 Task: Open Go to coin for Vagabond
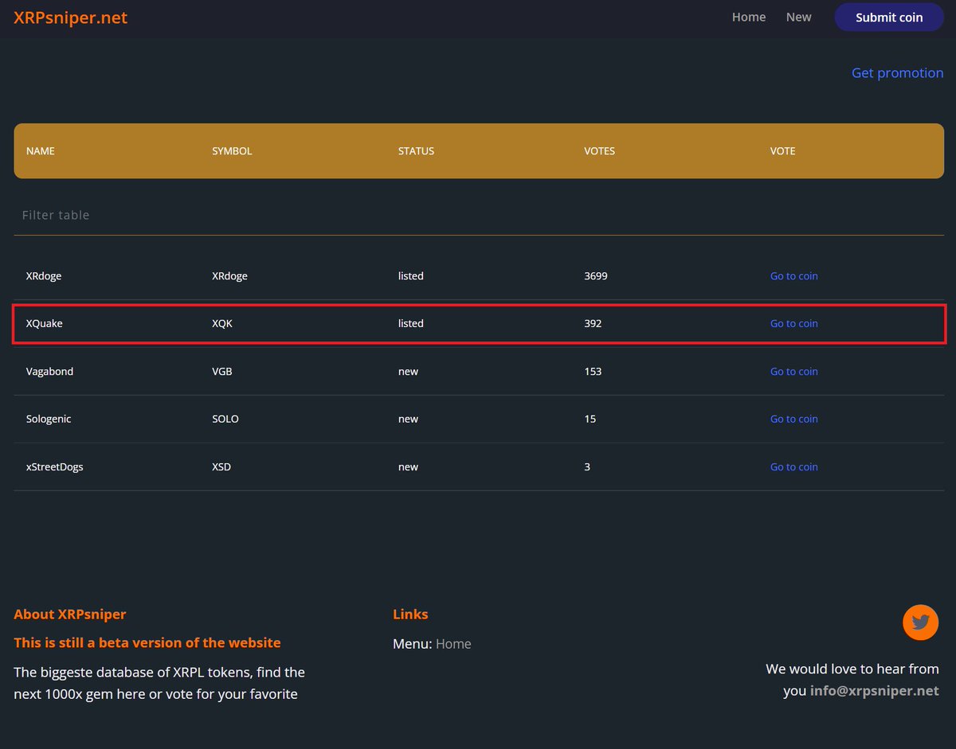click(x=794, y=372)
